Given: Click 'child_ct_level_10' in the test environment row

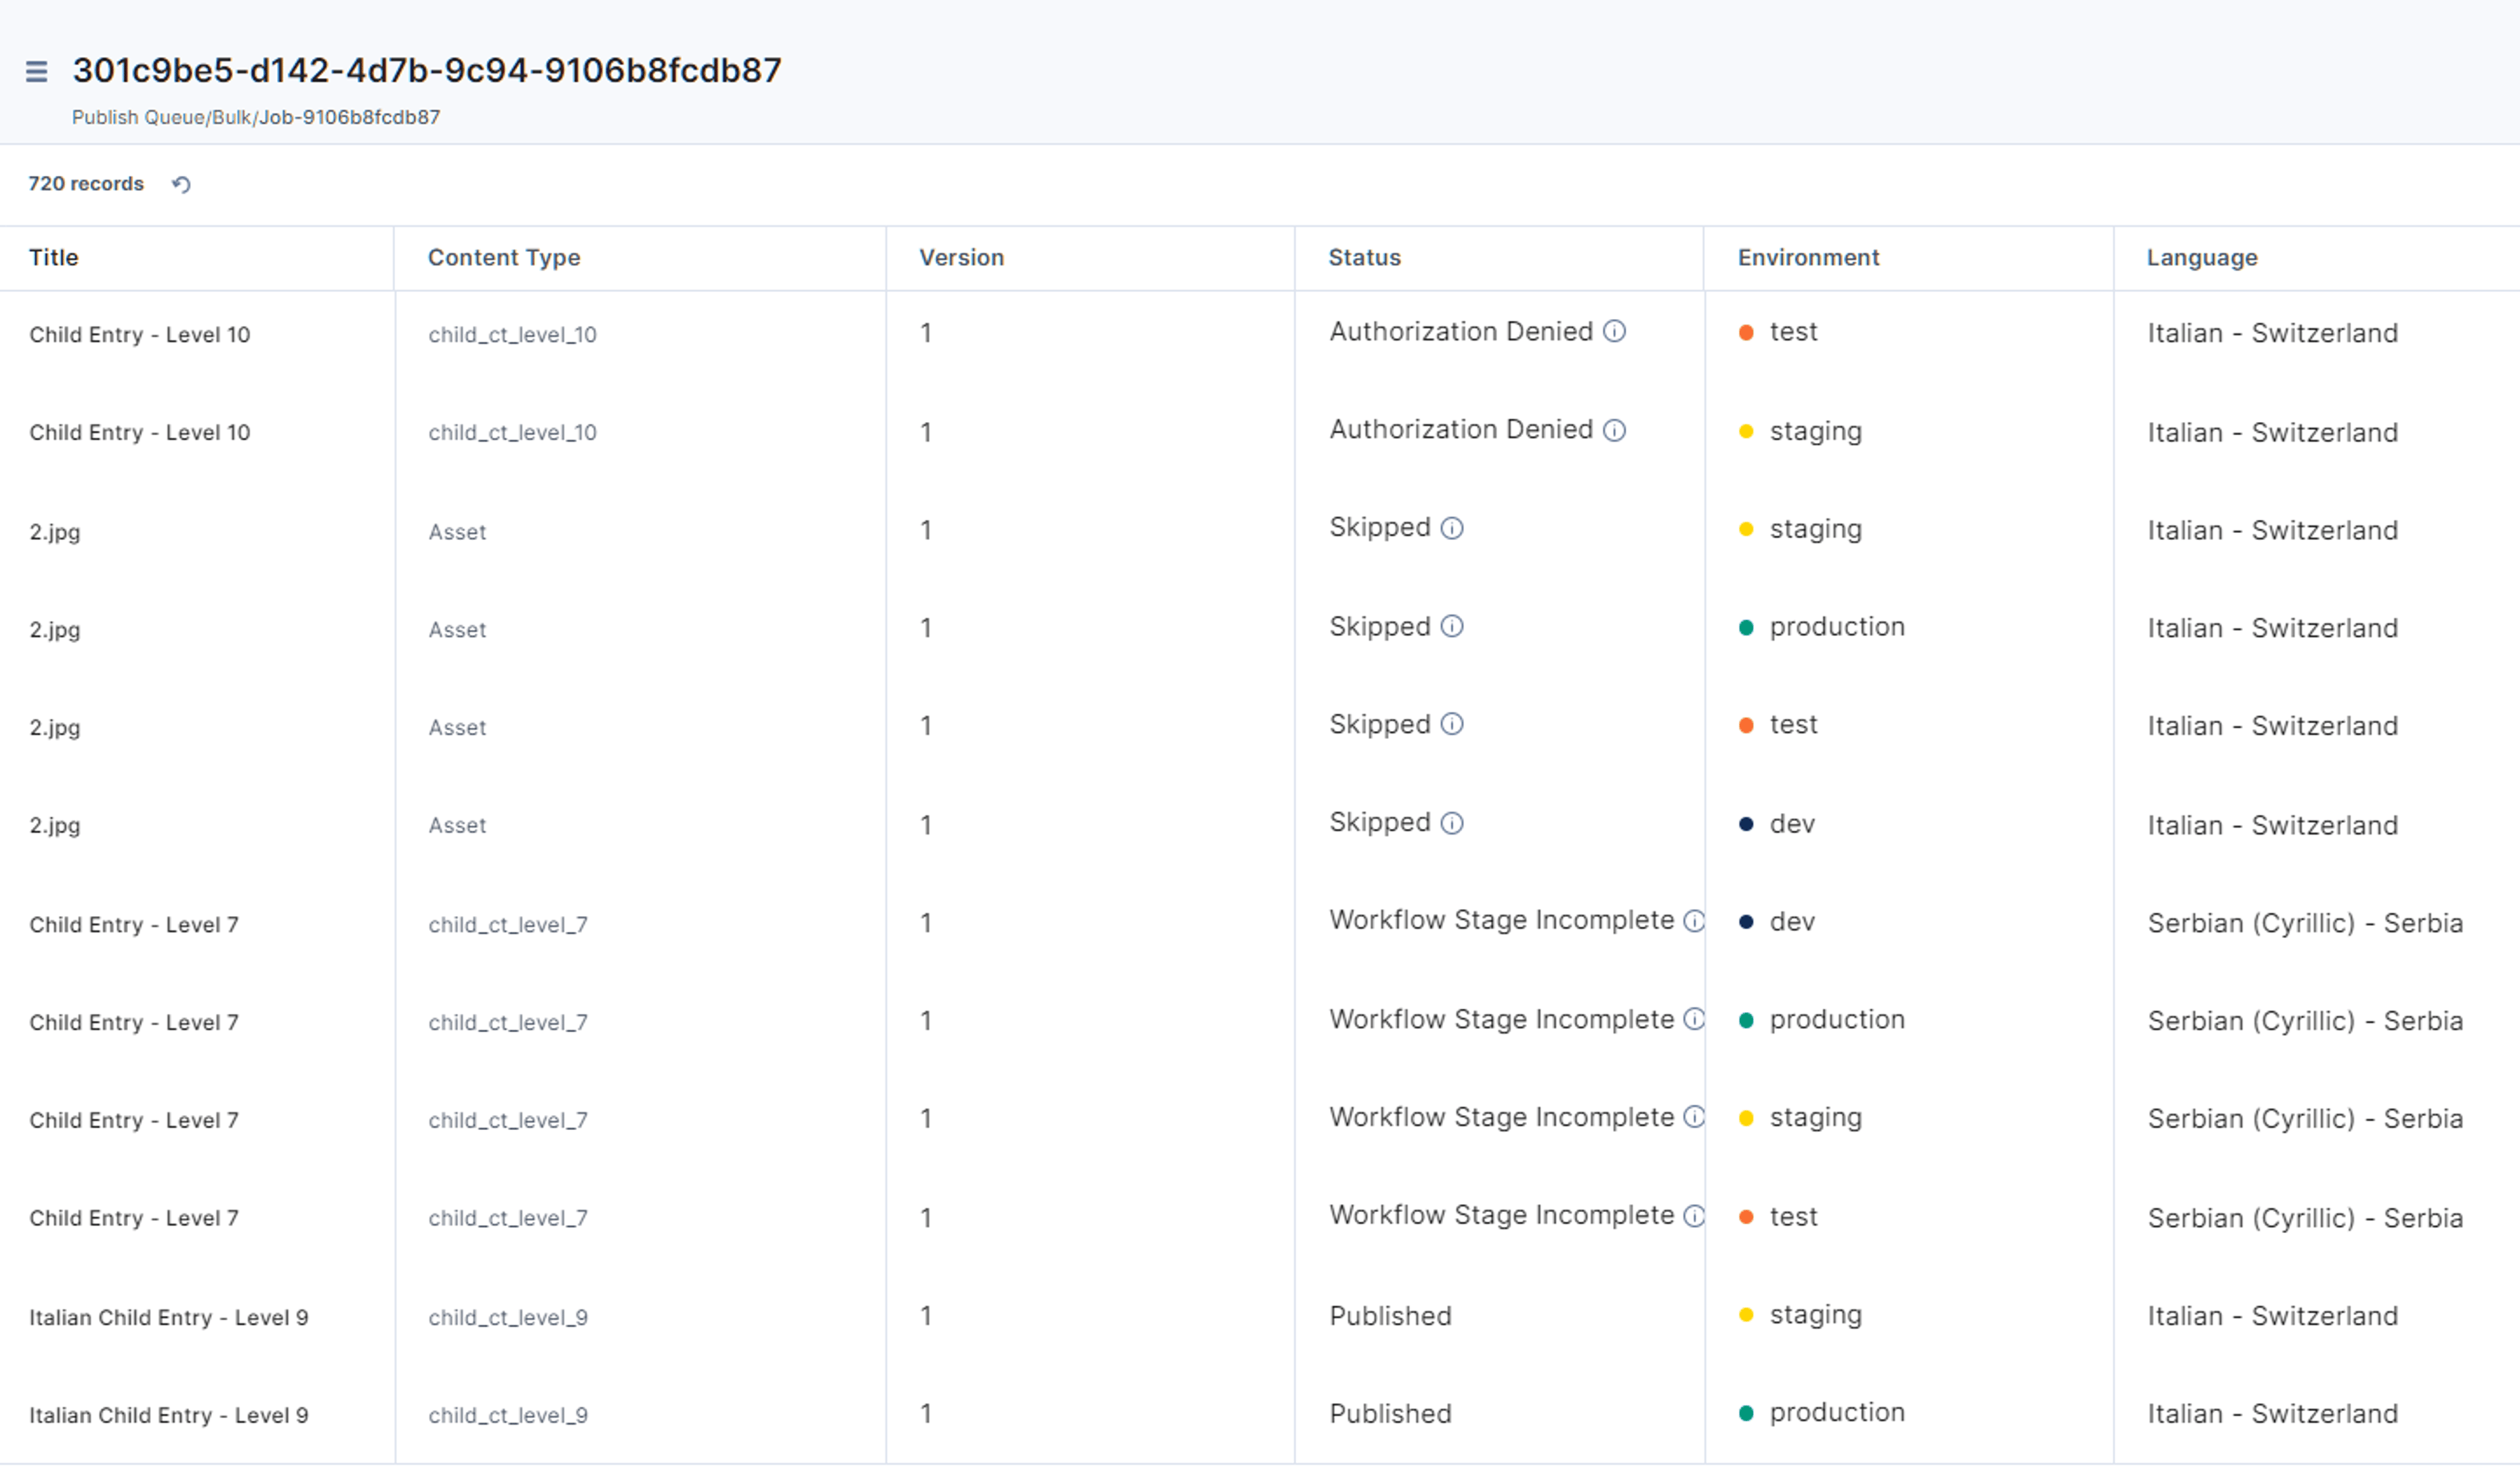Looking at the screenshot, I should pos(513,335).
